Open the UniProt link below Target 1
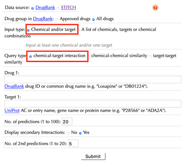The height and width of the screenshot is (164, 196). (x=12, y=111)
